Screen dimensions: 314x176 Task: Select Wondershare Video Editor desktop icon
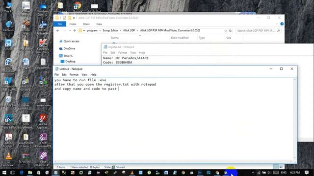pyautogui.click(x=8, y=121)
